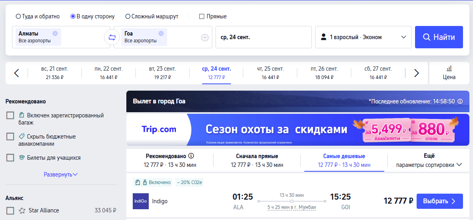Select the Сложный маршрут radio option
This screenshot has width=473, height=220.
coord(128,17)
